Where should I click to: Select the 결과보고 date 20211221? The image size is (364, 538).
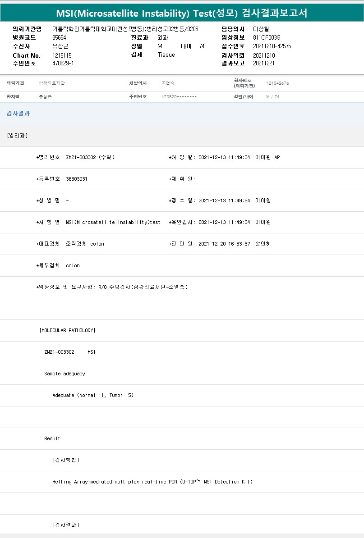[x=264, y=64]
